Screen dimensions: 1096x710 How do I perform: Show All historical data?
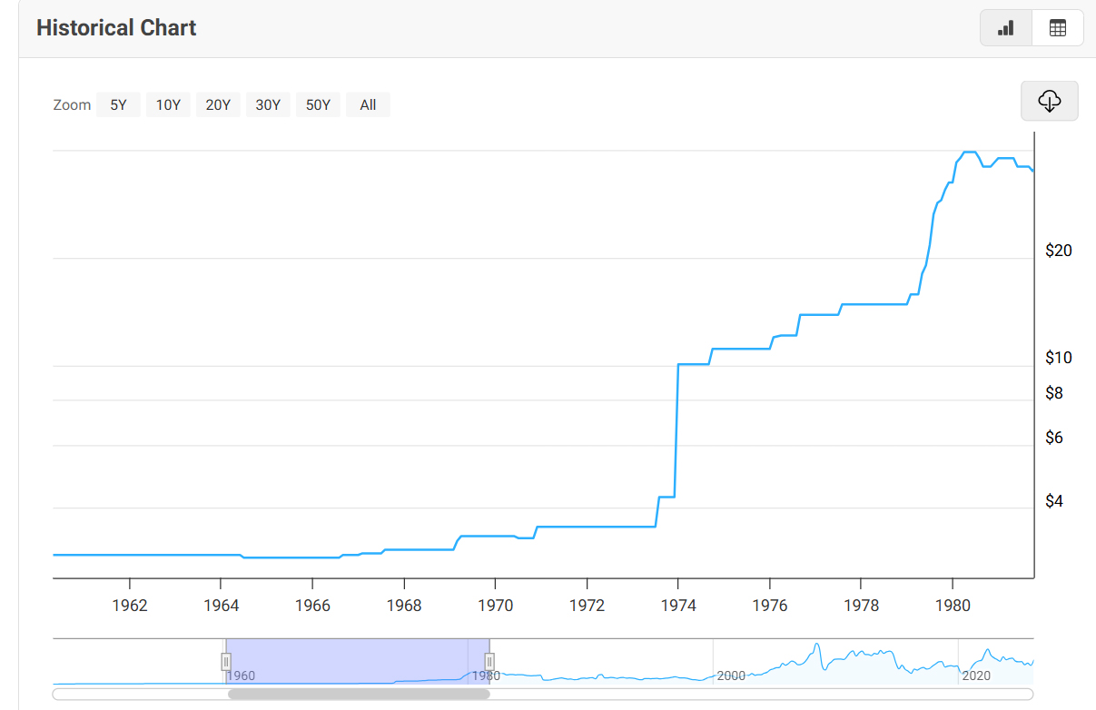pos(368,104)
